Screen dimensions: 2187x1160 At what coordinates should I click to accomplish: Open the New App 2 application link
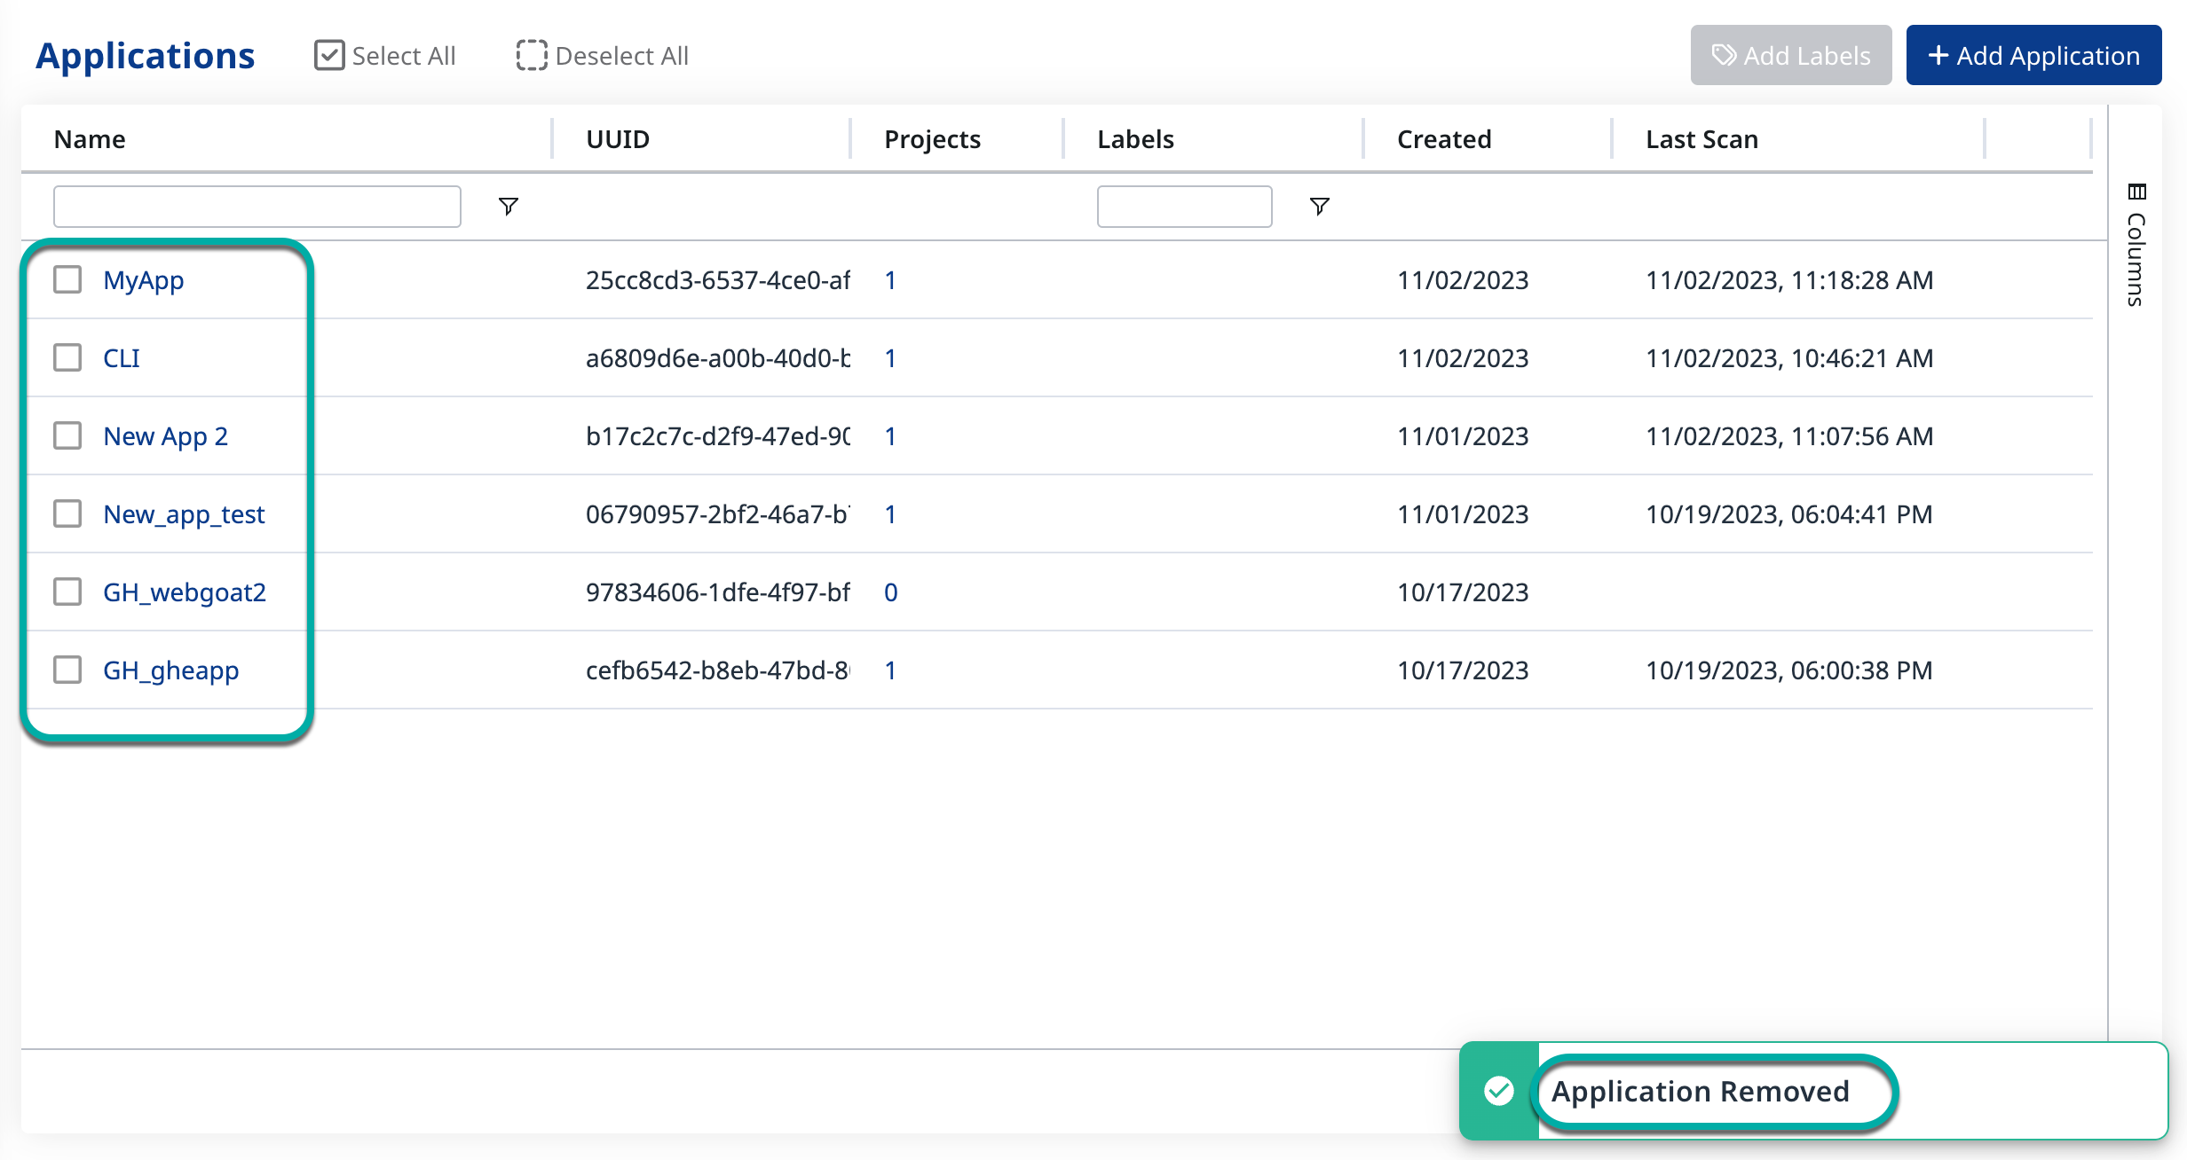165,436
